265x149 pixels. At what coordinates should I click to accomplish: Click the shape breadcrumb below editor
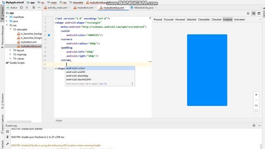pyautogui.click(x=59, y=120)
